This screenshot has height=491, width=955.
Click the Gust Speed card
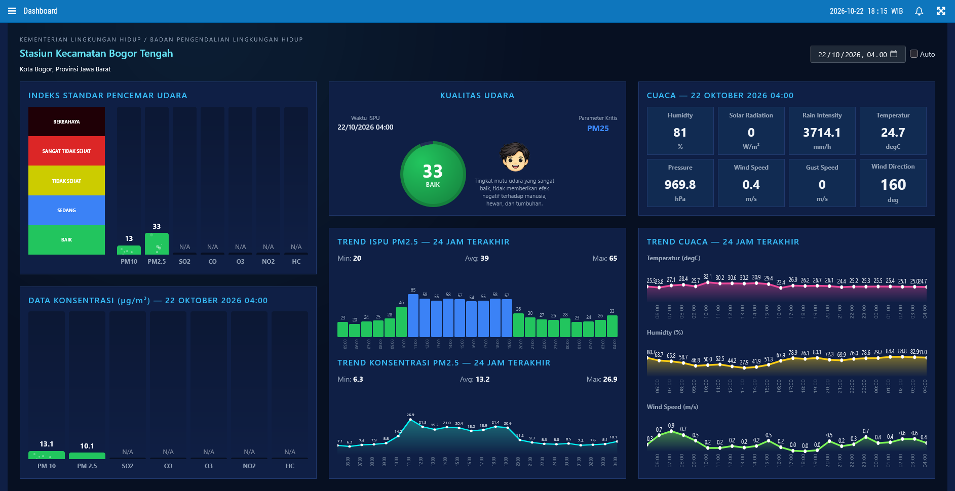point(822,183)
